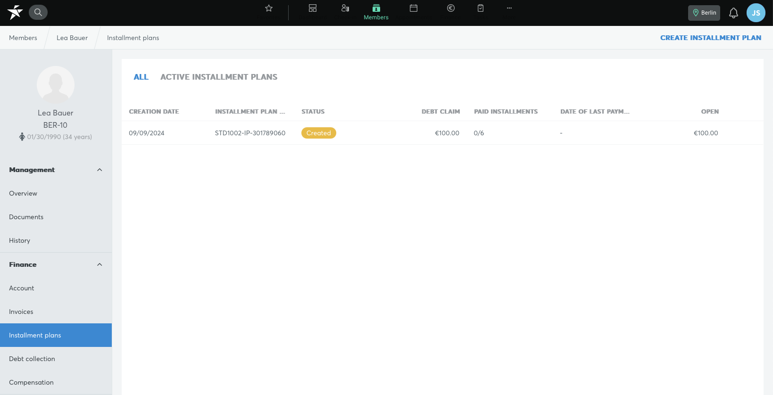Click the star logo home icon

pyautogui.click(x=15, y=12)
